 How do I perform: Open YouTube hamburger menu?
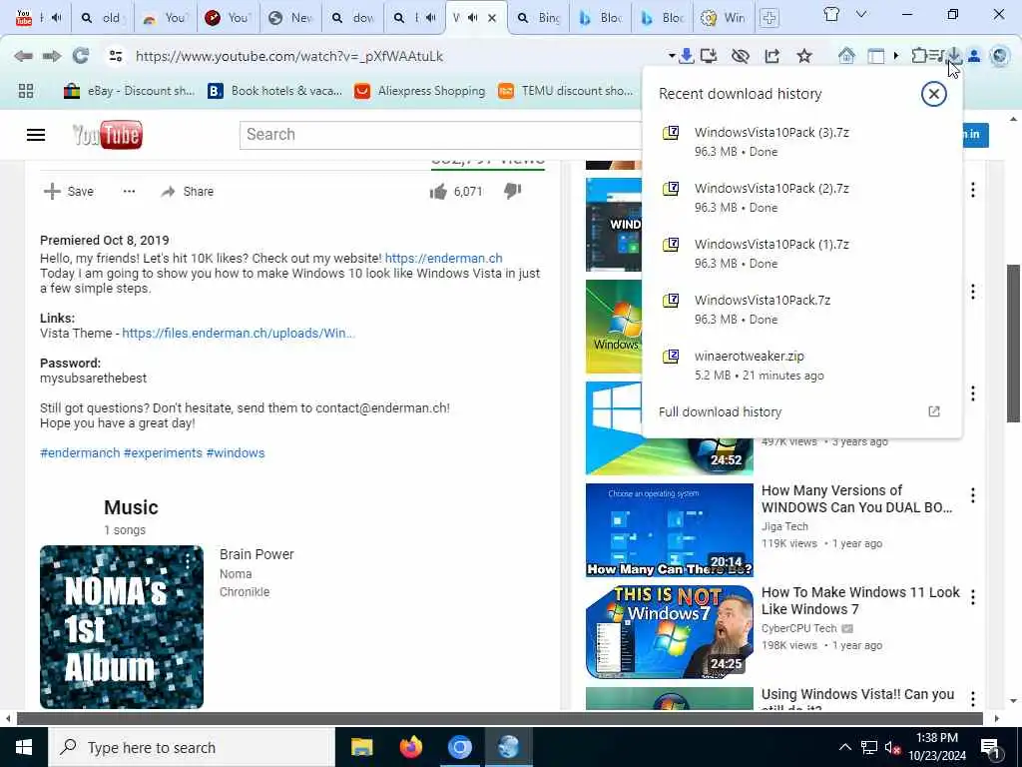[36, 135]
